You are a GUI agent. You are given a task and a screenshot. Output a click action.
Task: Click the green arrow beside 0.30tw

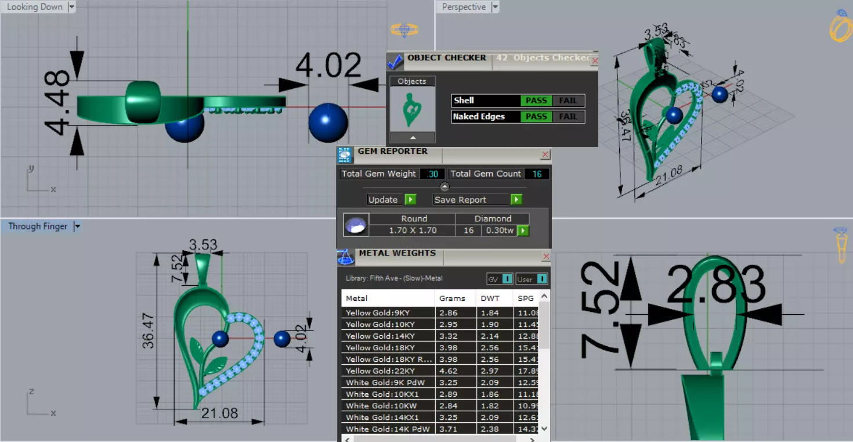point(523,231)
